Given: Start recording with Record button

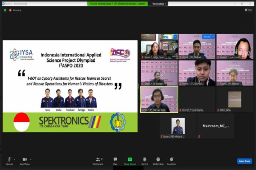Looking at the screenshot, I should coord(144,161).
